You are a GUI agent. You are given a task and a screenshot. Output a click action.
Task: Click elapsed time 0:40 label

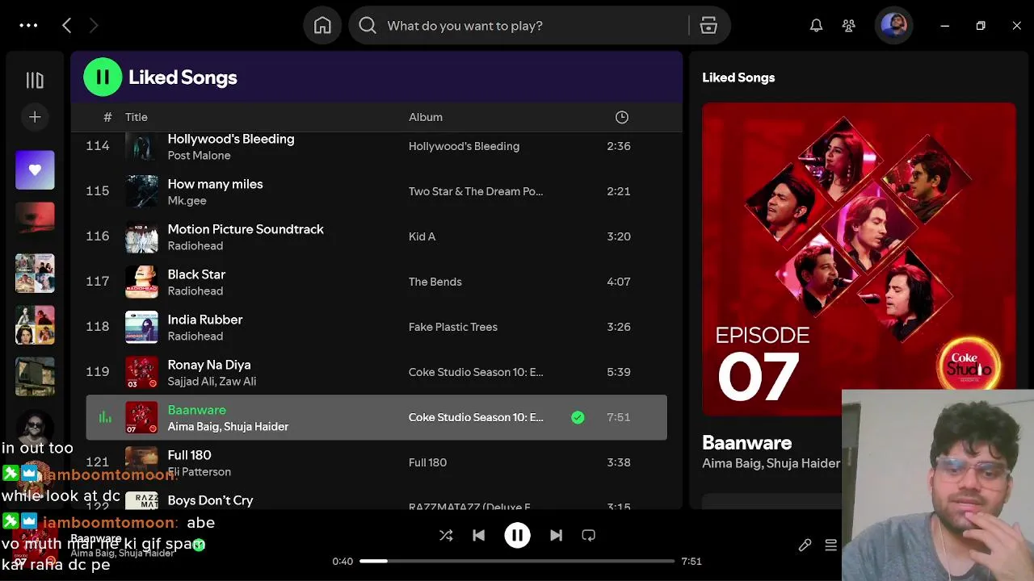[343, 561]
